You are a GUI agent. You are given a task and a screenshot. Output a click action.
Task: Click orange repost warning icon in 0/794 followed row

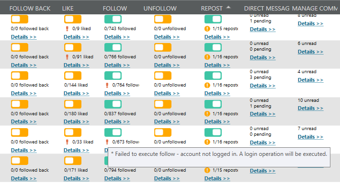207,170
